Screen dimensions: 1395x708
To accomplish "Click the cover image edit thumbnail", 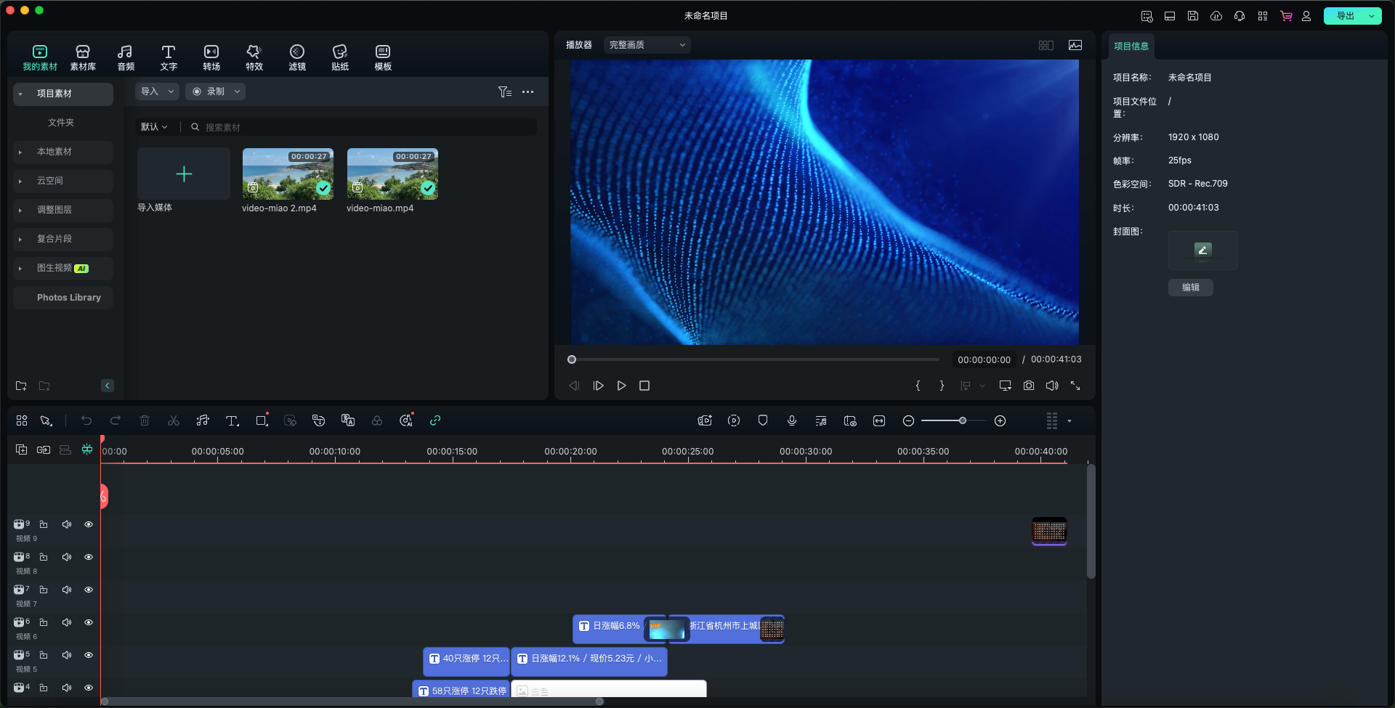I will point(1203,251).
